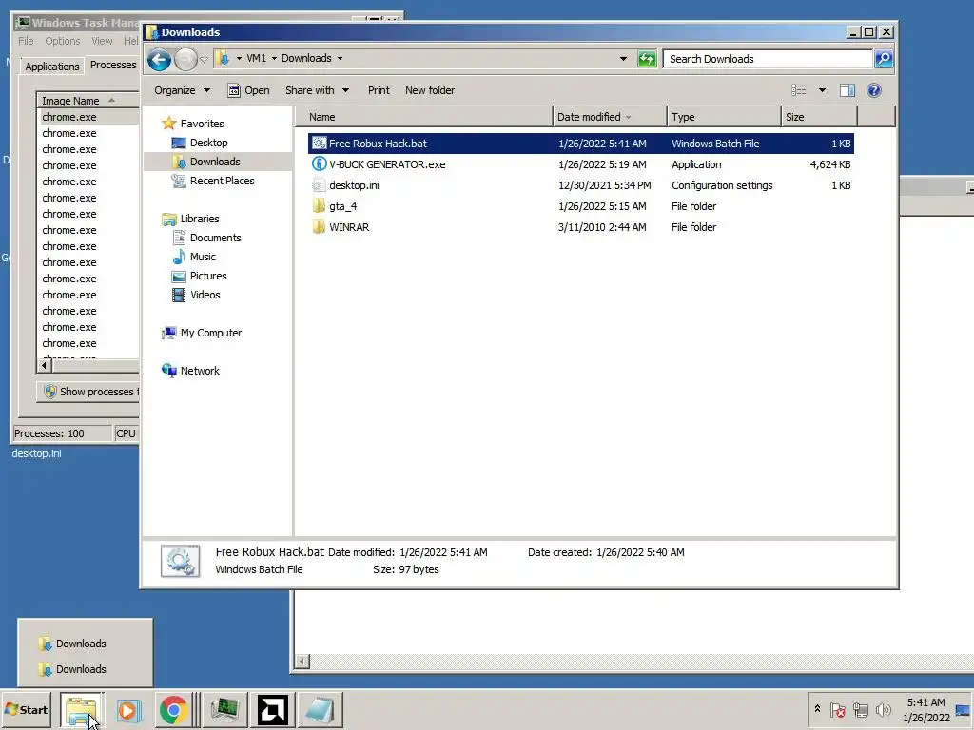Select the WINRAR folder icon
974x730 pixels.
(x=319, y=227)
